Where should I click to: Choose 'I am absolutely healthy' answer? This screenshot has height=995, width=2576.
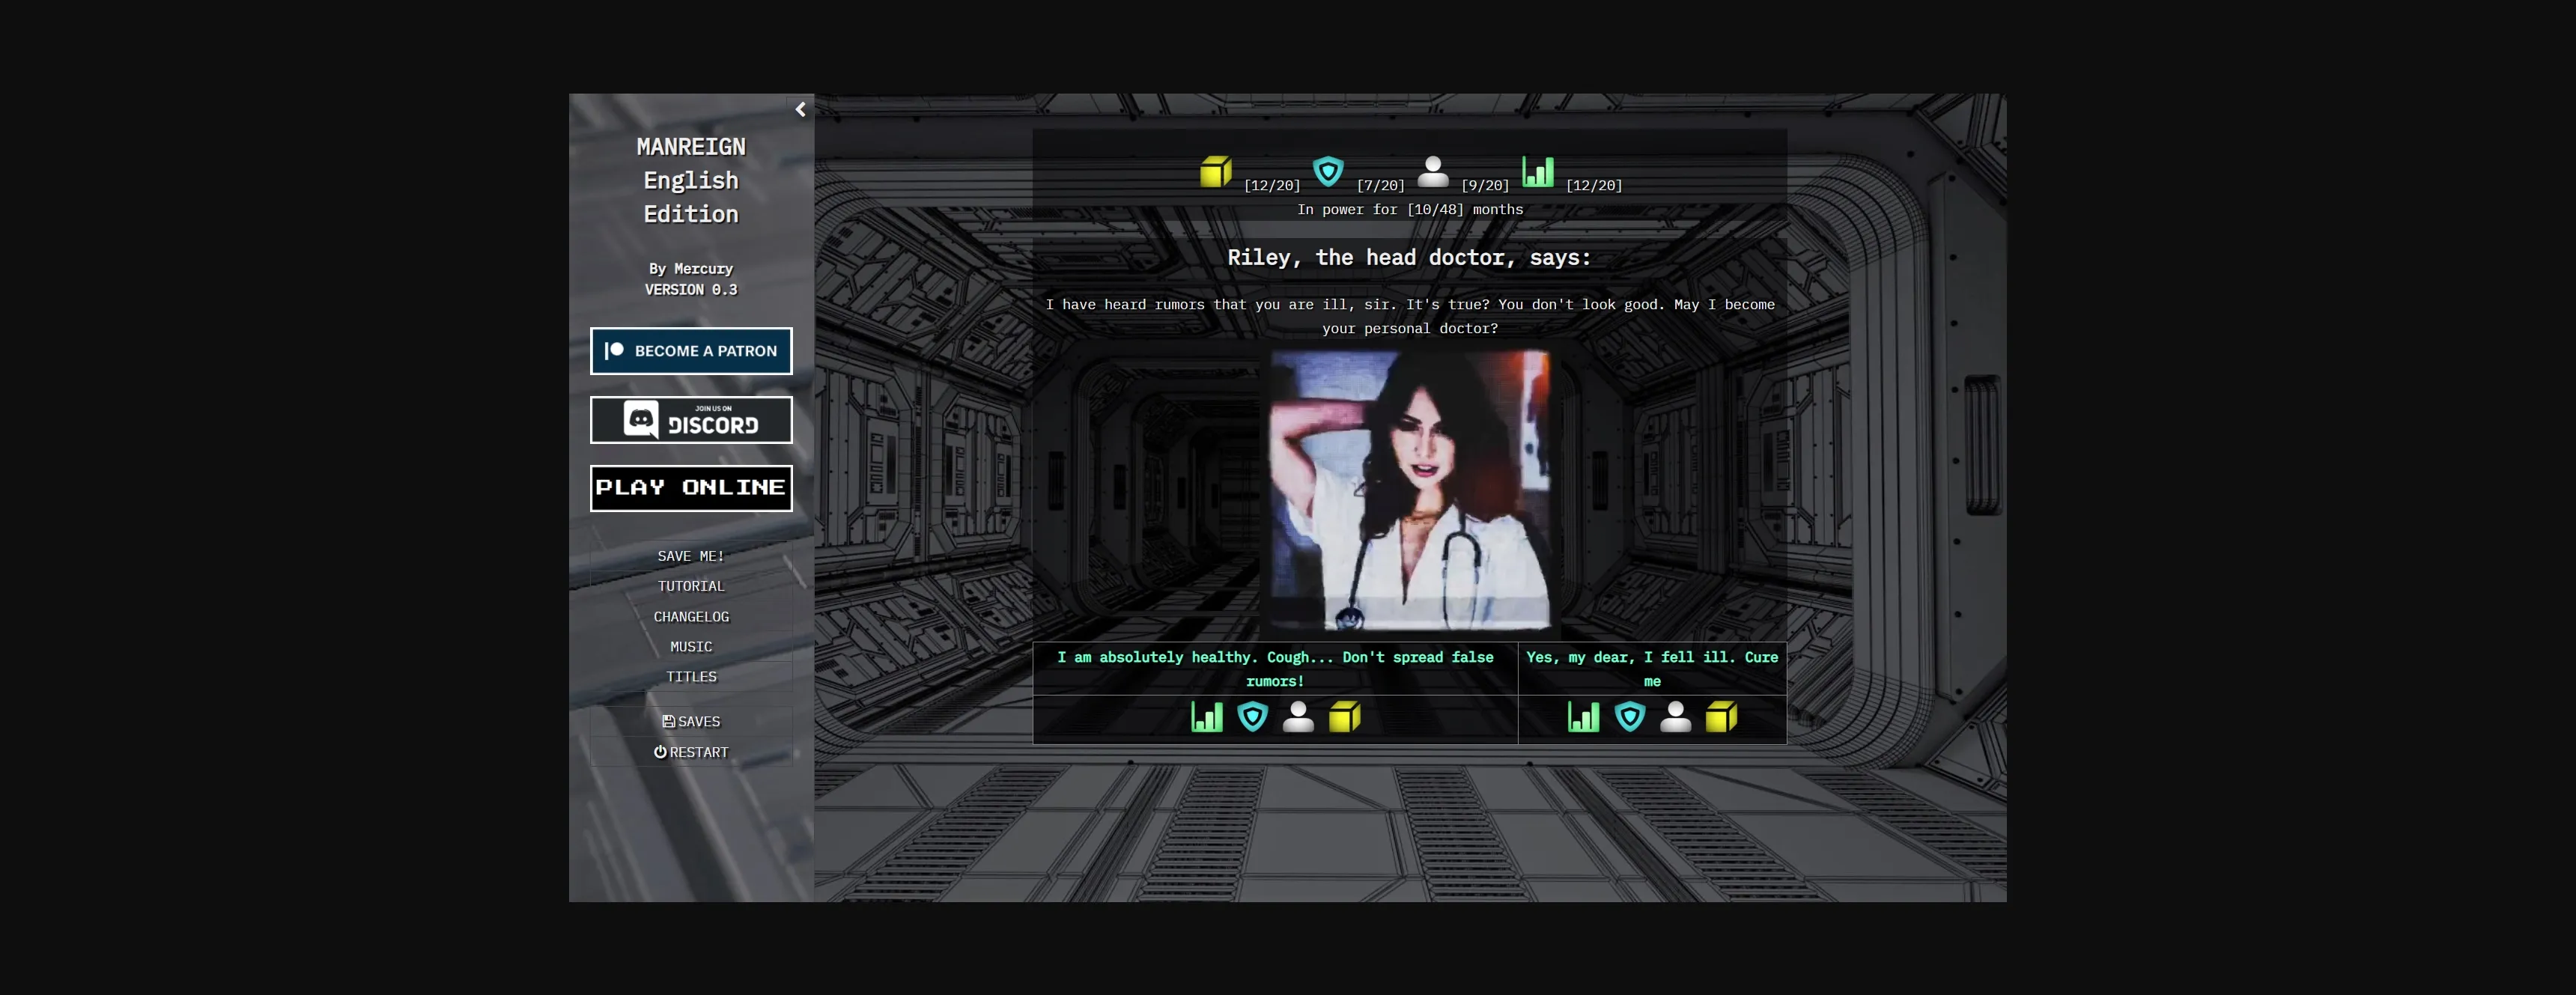(1274, 668)
